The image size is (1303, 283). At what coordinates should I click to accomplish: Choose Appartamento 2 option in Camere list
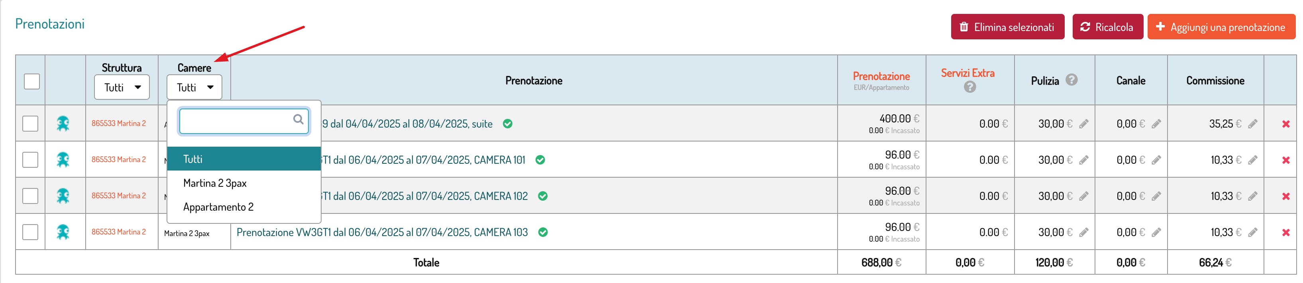pyautogui.click(x=218, y=207)
